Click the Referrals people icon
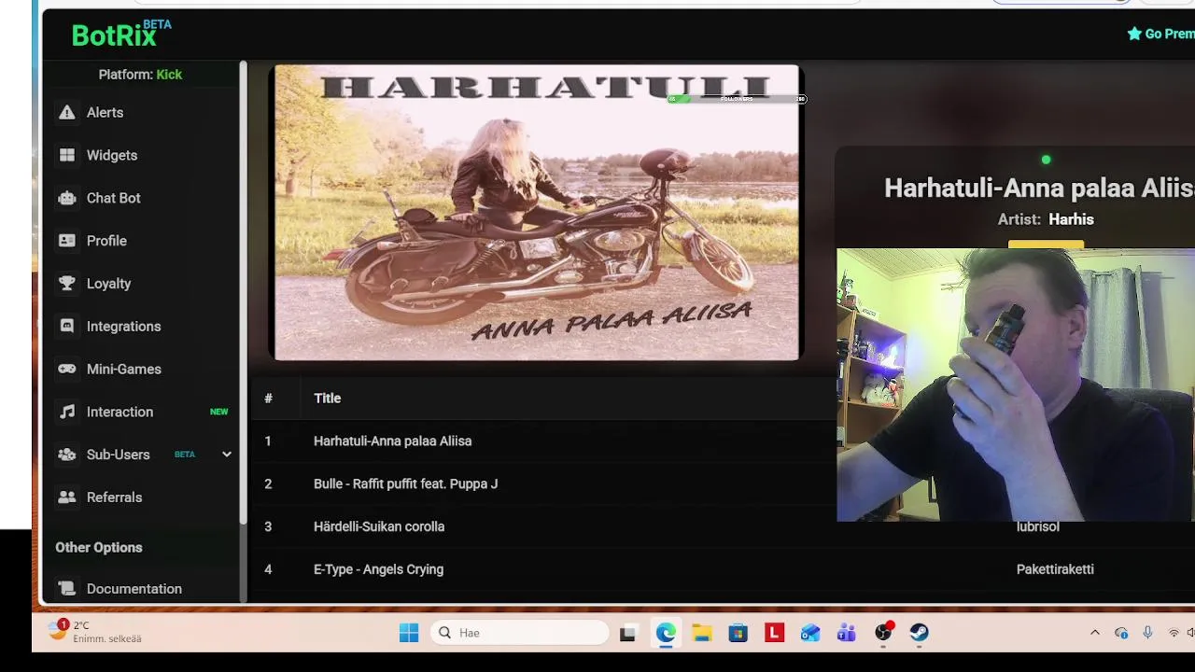Screen dimensions: 1195x672 66,497
